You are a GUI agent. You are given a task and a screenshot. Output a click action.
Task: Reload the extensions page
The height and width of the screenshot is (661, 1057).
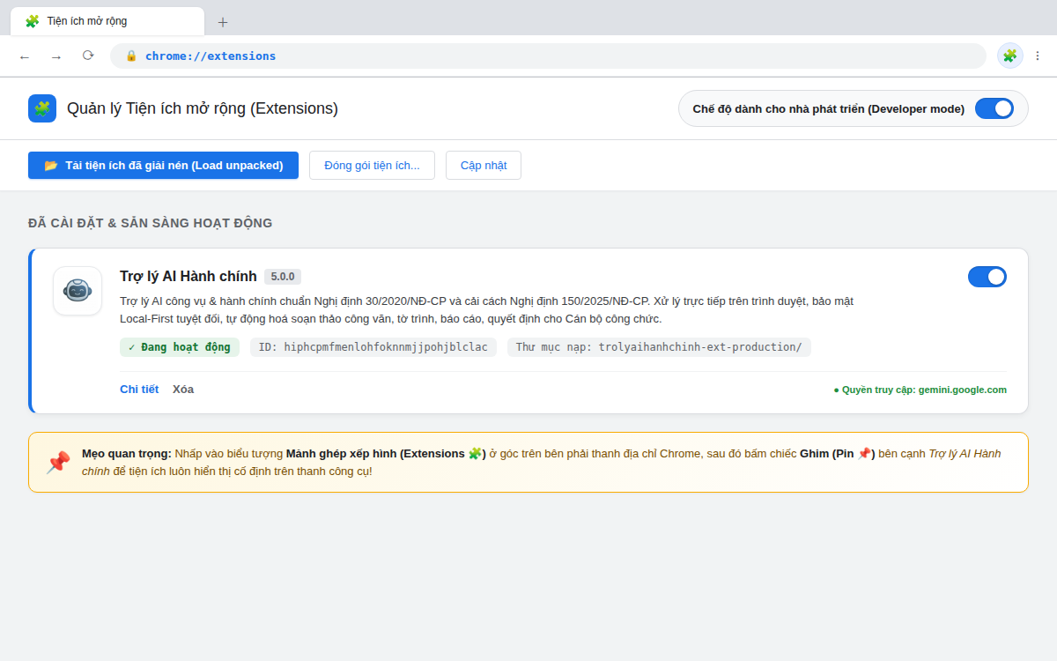[x=88, y=56]
